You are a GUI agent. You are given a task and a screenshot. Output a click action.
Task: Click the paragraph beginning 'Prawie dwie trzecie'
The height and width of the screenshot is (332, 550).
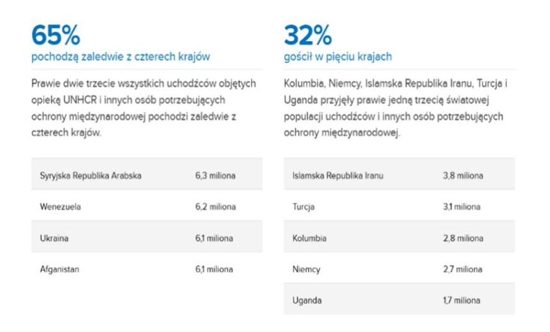pyautogui.click(x=144, y=108)
